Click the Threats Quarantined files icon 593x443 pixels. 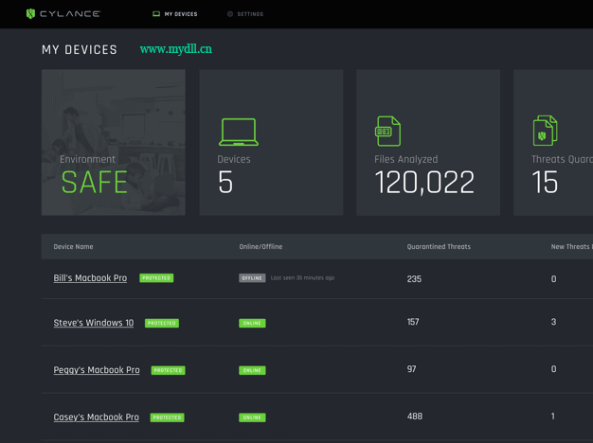[545, 131]
